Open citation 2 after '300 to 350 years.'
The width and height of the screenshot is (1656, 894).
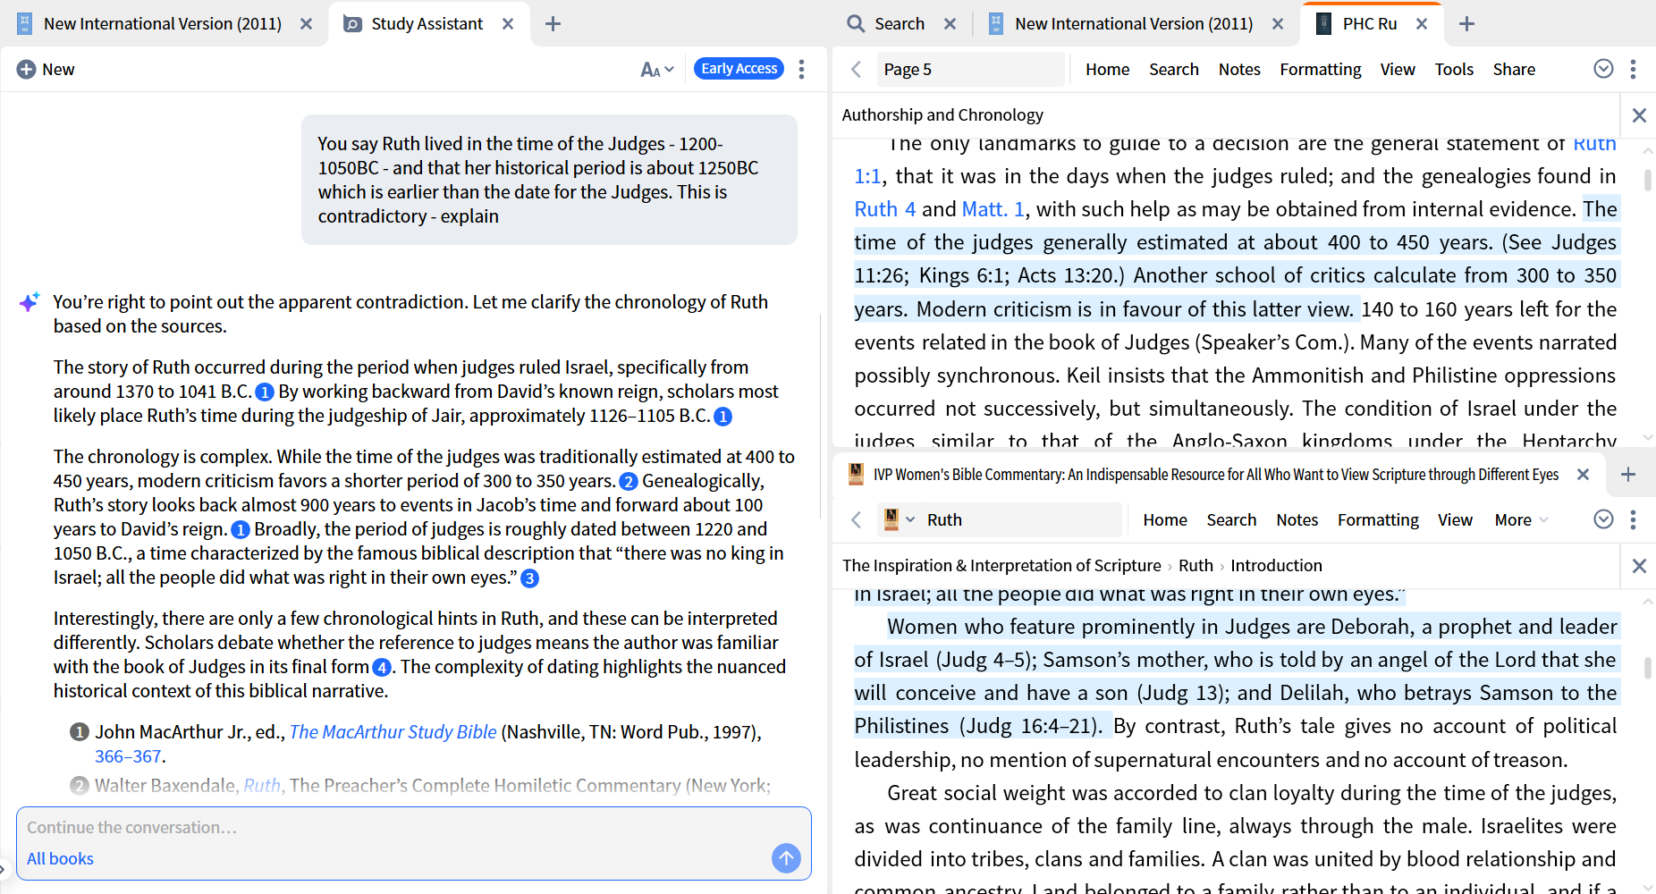coord(629,482)
